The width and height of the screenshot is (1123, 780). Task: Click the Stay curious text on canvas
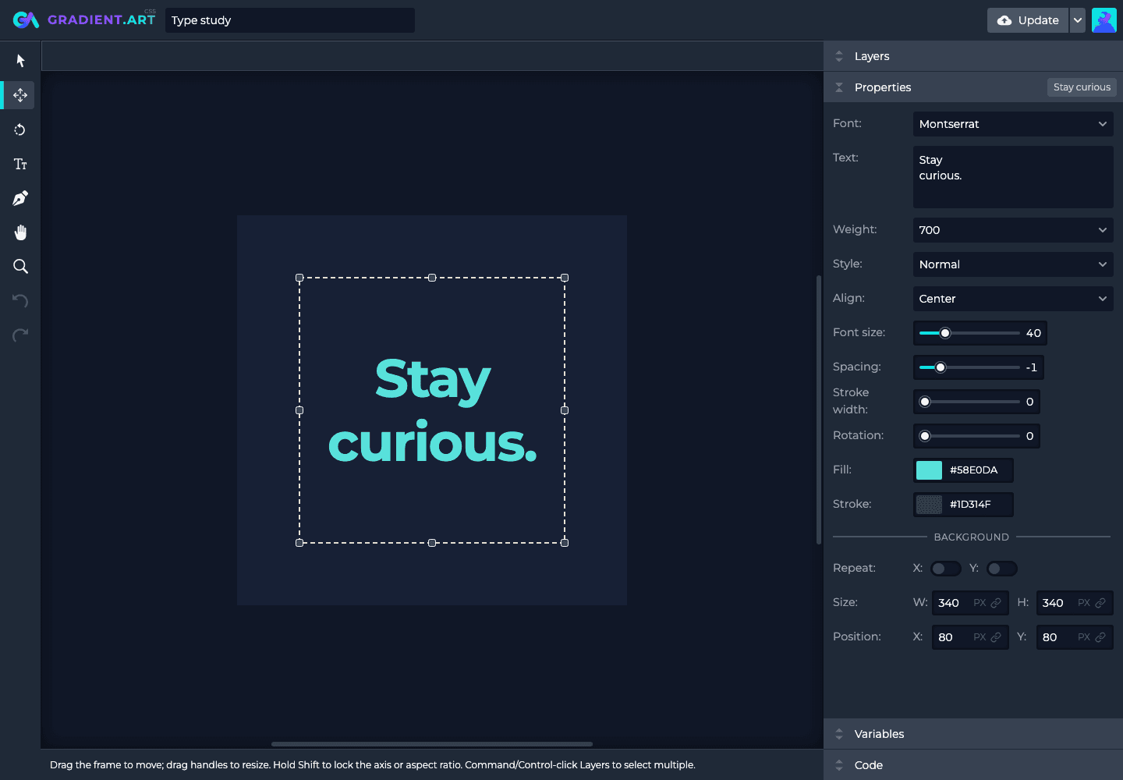[x=433, y=410]
